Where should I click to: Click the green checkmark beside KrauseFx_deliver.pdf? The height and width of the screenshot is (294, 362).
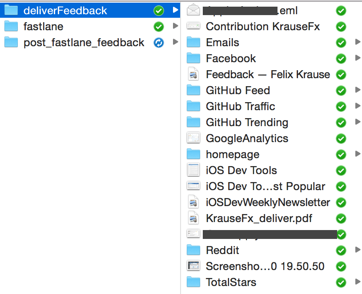click(x=341, y=219)
